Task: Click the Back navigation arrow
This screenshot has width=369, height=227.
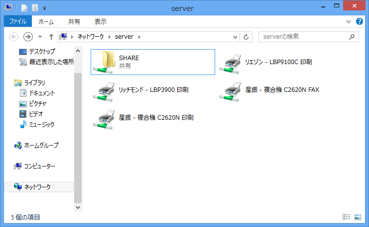Action: (x=13, y=37)
